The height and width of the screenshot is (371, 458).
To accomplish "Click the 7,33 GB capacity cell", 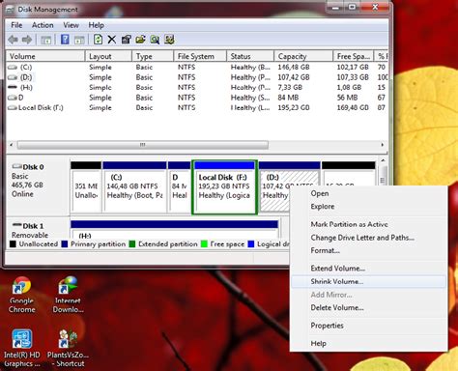I will [x=290, y=87].
